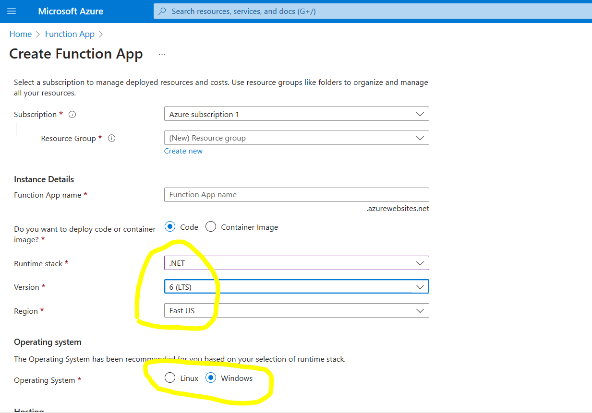Click Create new resource group link
Screen dimensions: 592x413
click(183, 151)
